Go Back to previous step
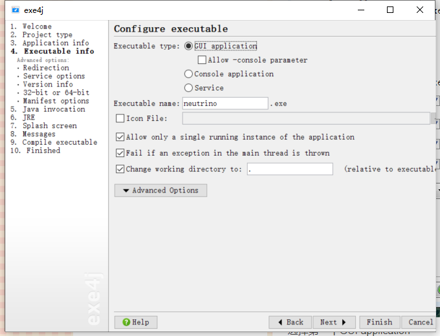 (289, 322)
